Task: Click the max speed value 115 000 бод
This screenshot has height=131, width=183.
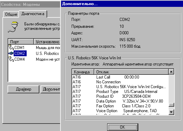Action: point(130,46)
